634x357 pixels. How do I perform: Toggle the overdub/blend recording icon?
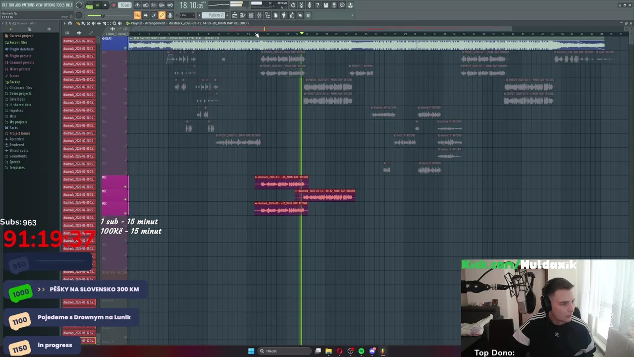(161, 5)
